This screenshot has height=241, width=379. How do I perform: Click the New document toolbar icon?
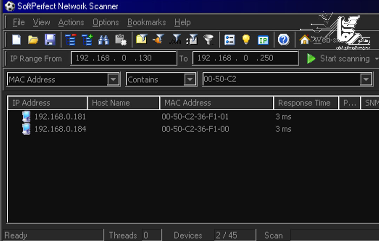click(x=16, y=40)
